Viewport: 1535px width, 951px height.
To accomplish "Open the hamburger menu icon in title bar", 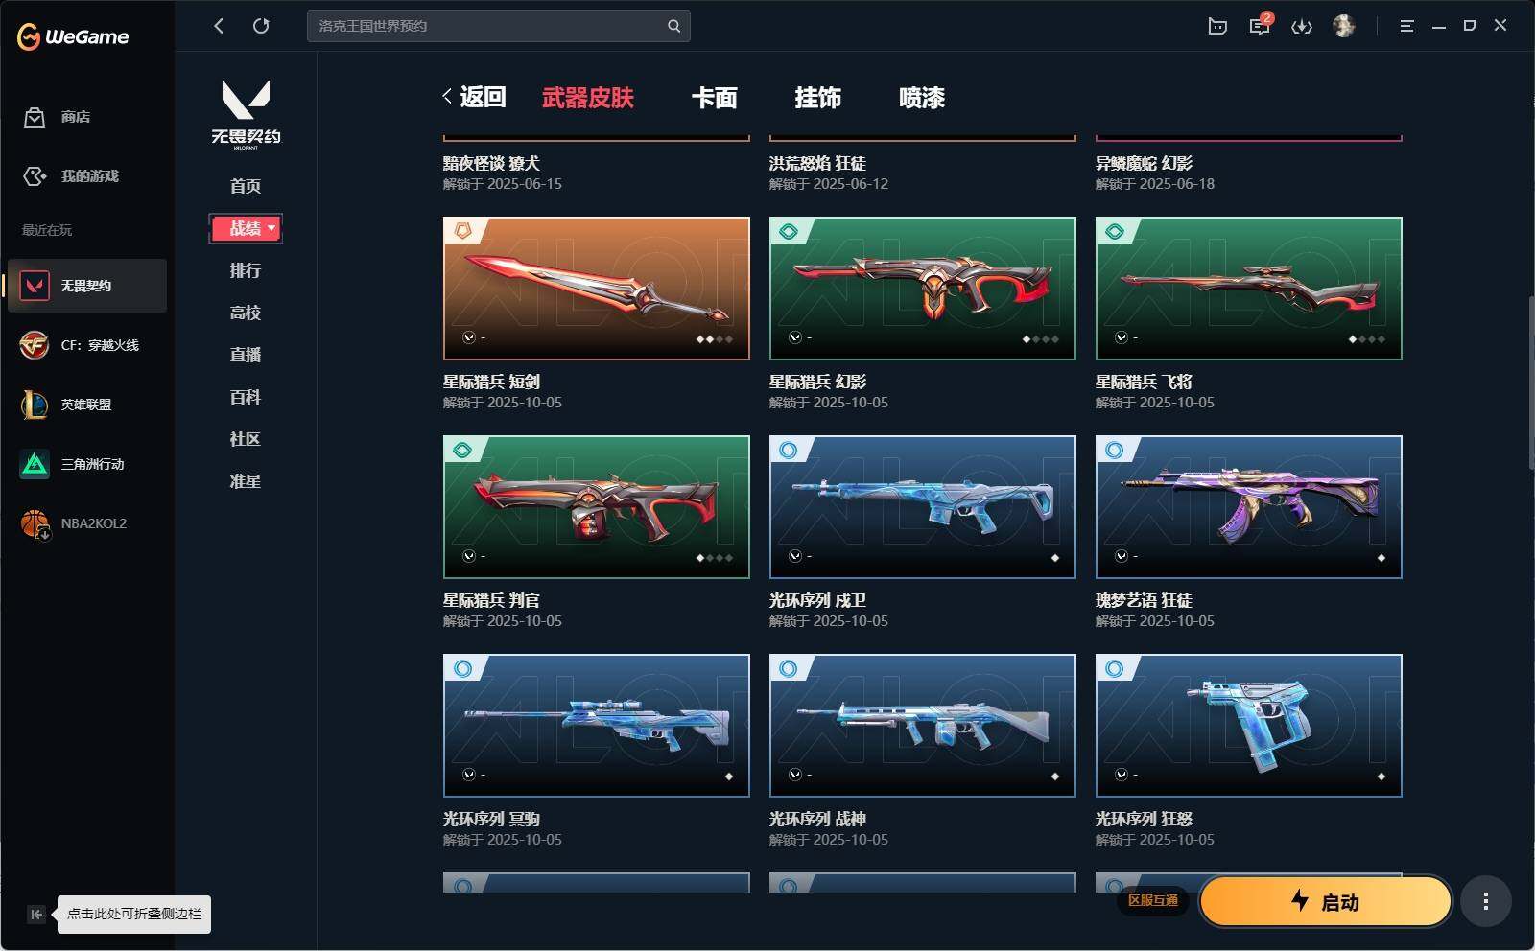I will tap(1406, 26).
